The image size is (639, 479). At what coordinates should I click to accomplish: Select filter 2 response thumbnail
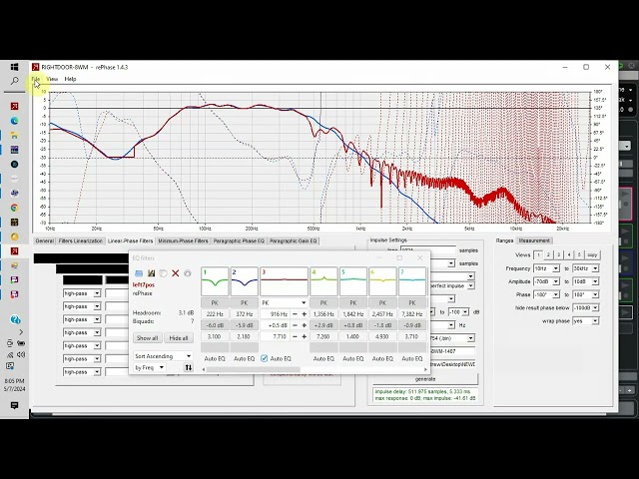click(x=244, y=281)
